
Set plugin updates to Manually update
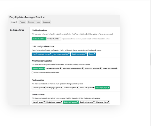[x=39, y=88]
